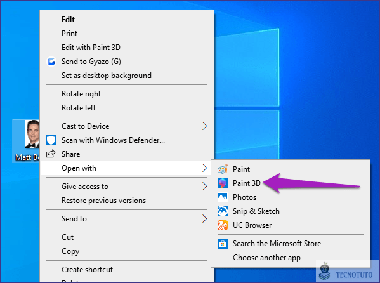This screenshot has width=380, height=283.
Task: Select the Share menu entry
Action: point(127,154)
